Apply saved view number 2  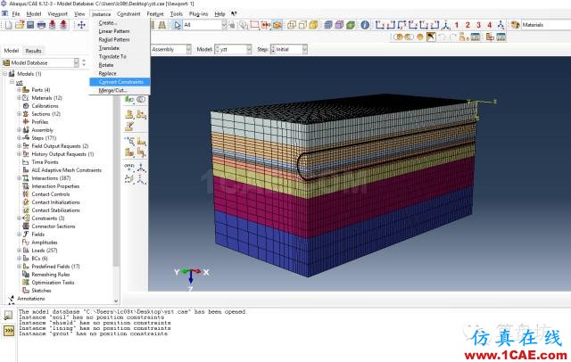click(x=468, y=25)
